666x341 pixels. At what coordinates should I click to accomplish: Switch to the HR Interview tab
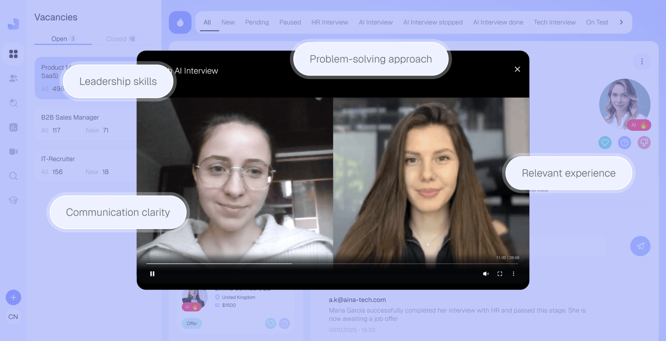(x=329, y=22)
